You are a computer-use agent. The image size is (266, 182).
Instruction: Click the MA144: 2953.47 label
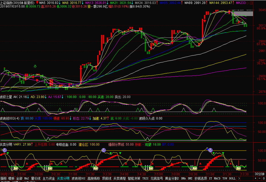(x=221, y=3)
